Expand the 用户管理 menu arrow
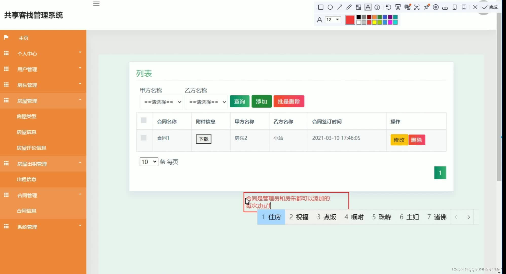 coord(80,68)
